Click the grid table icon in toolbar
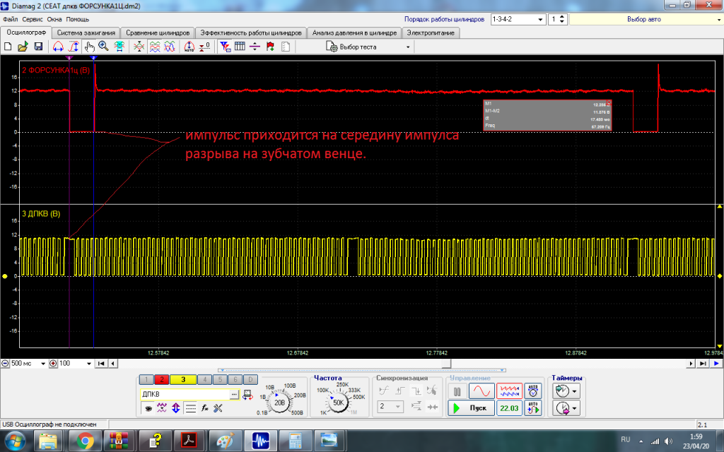 pyautogui.click(x=240, y=47)
